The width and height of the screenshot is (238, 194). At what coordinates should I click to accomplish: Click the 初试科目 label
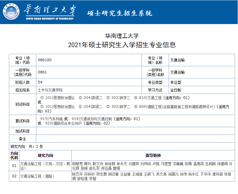point(23,104)
